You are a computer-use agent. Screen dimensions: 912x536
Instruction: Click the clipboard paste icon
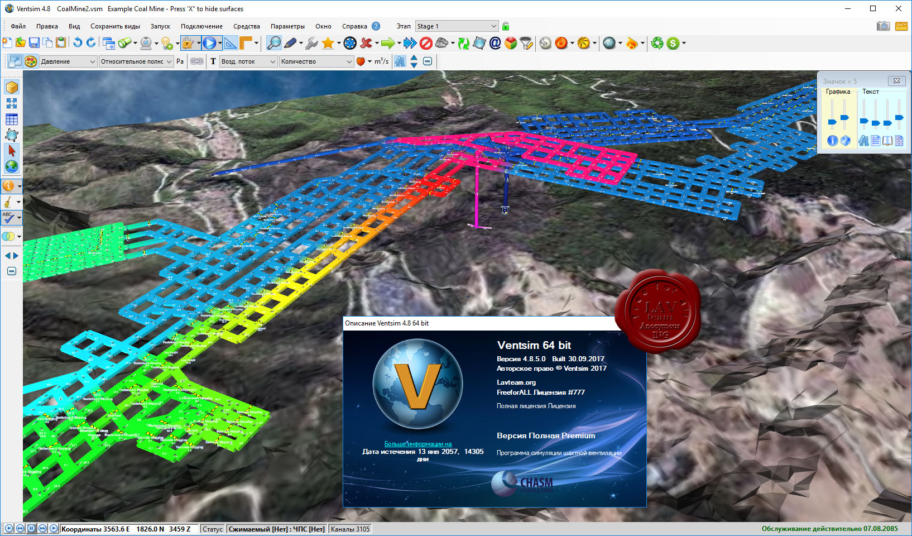point(61,43)
